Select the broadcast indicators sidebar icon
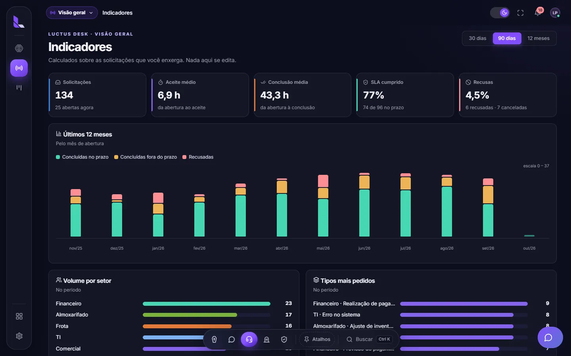571x356 pixels. click(x=19, y=68)
